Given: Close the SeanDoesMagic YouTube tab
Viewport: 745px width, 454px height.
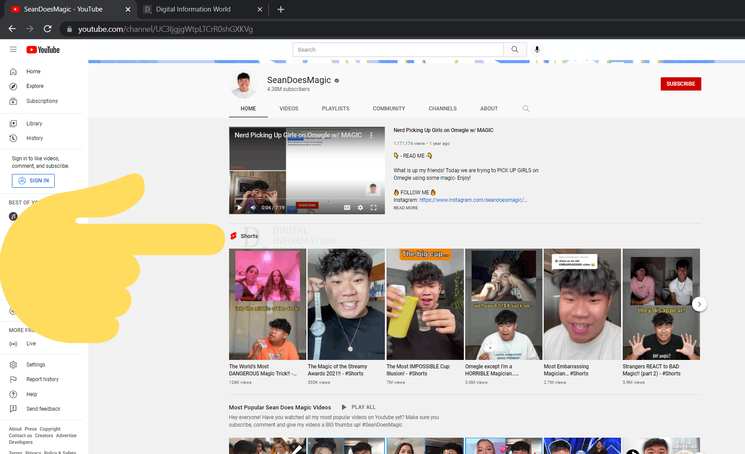Looking at the screenshot, I should click(128, 9).
